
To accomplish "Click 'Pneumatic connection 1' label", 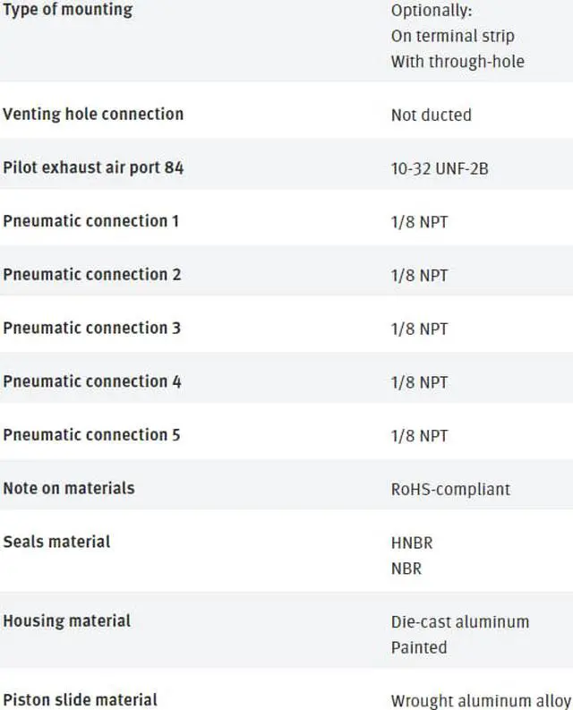I will click(x=91, y=221).
